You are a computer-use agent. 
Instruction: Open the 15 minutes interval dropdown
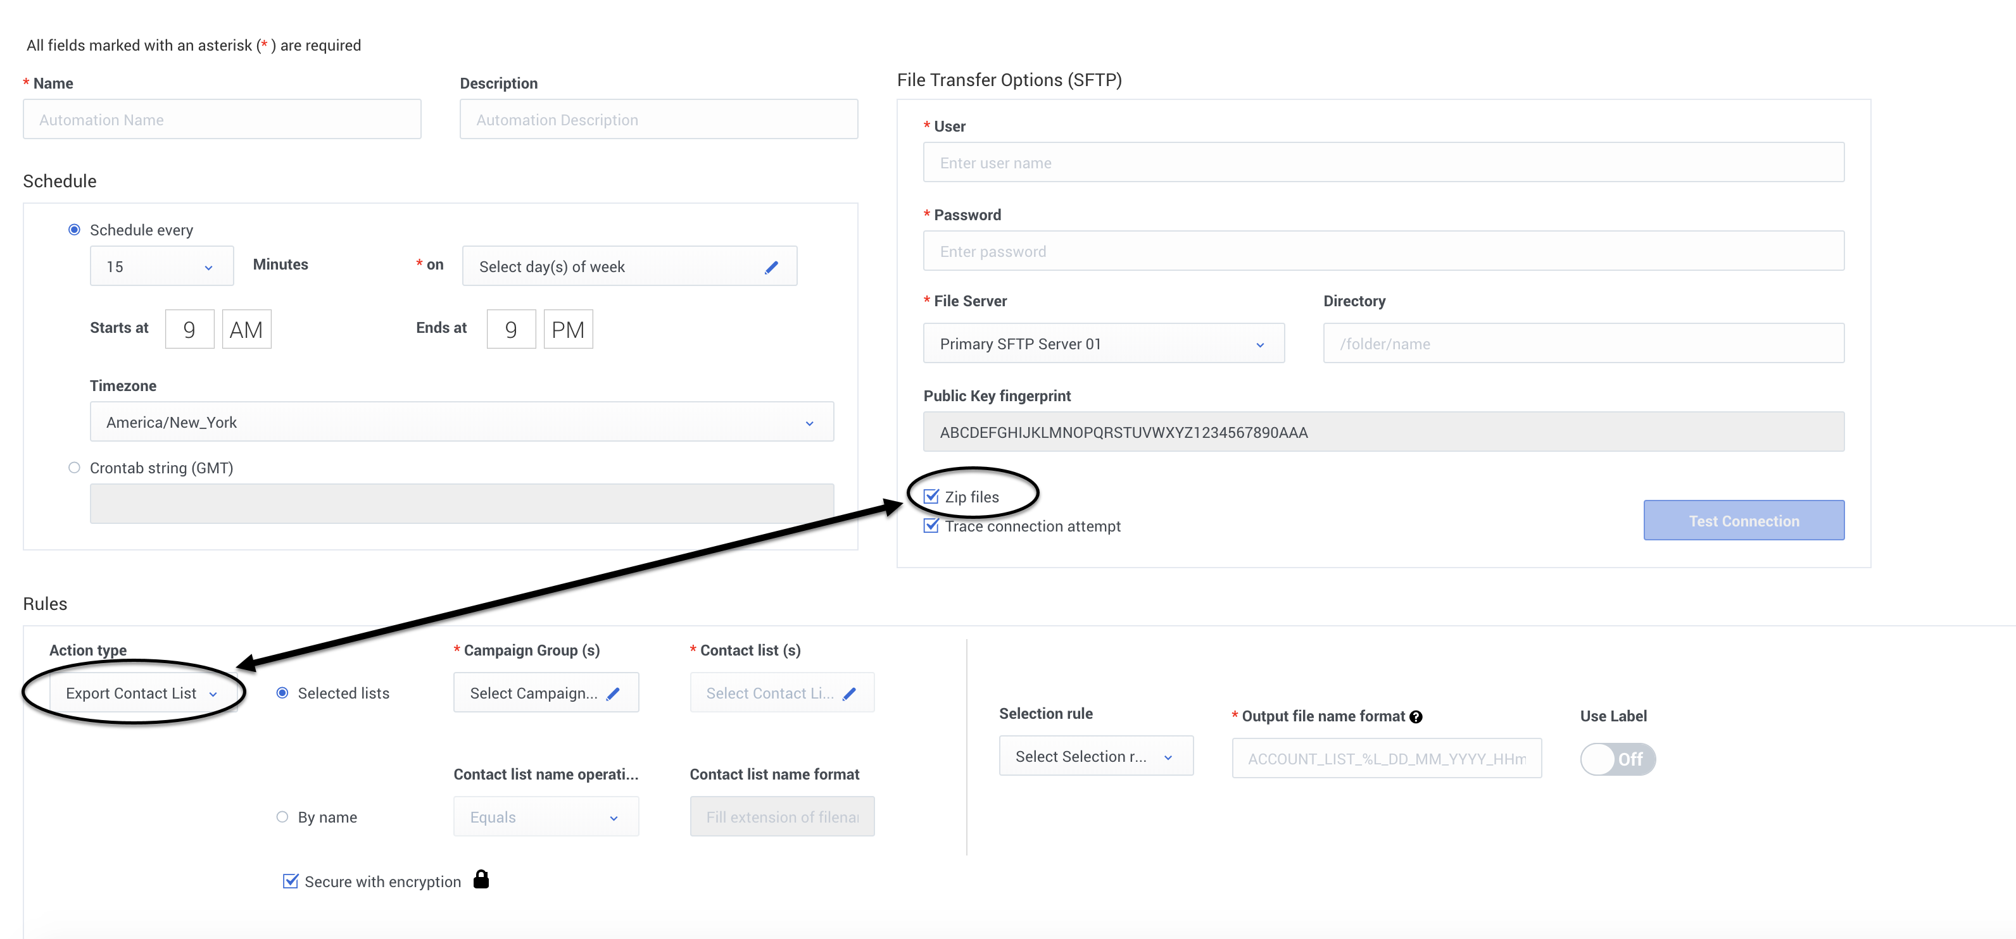pos(161,266)
